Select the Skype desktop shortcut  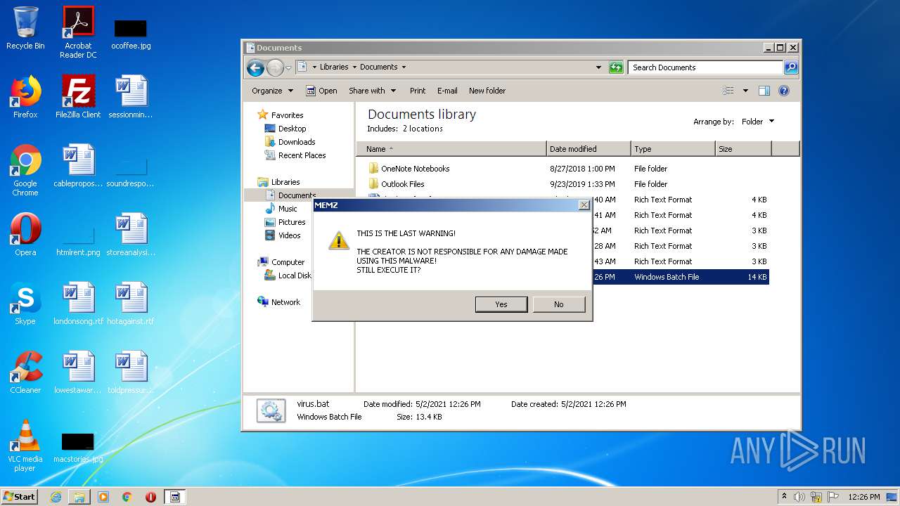tap(25, 304)
